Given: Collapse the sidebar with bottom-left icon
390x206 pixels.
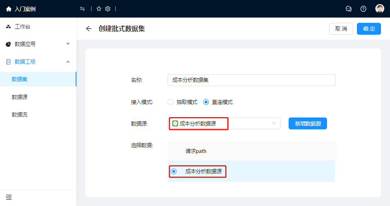Looking at the screenshot, I should pyautogui.click(x=9, y=197).
